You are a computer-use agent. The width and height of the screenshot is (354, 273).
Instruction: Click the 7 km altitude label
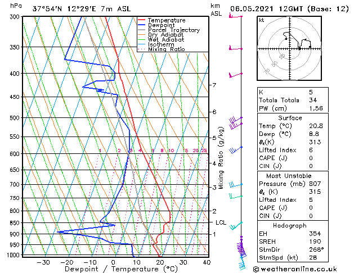point(214,85)
